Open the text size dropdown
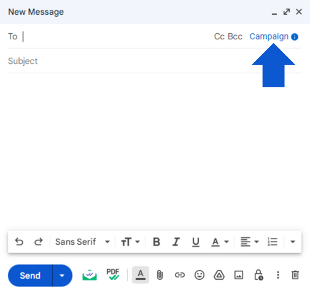This screenshot has height=294, width=310. [130, 242]
